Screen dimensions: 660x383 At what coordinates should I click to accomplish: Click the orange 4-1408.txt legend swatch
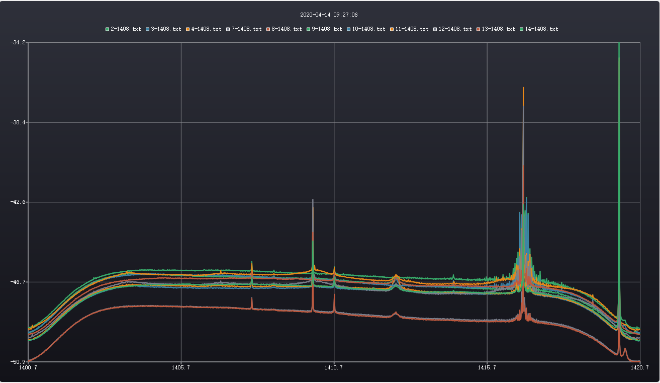point(188,29)
